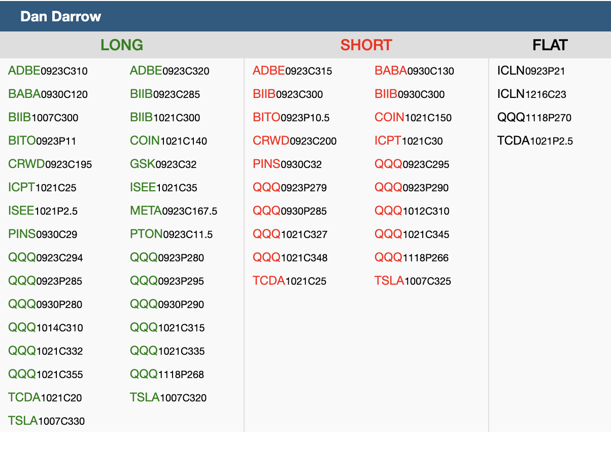Select flat position QQQ1118P270
611x476 pixels.
tap(534, 118)
